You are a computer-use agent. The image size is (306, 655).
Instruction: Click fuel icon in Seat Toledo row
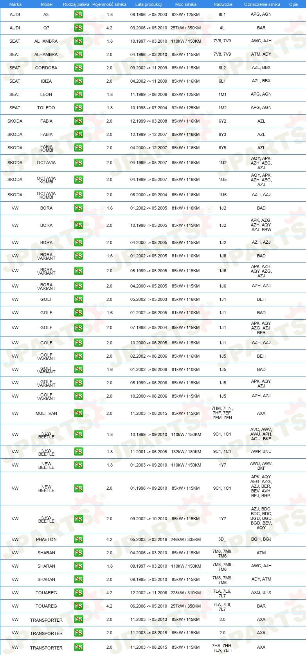(78, 108)
